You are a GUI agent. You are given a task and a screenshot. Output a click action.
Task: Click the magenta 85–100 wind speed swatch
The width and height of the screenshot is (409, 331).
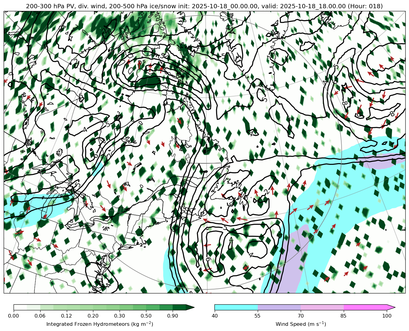click(x=365, y=307)
